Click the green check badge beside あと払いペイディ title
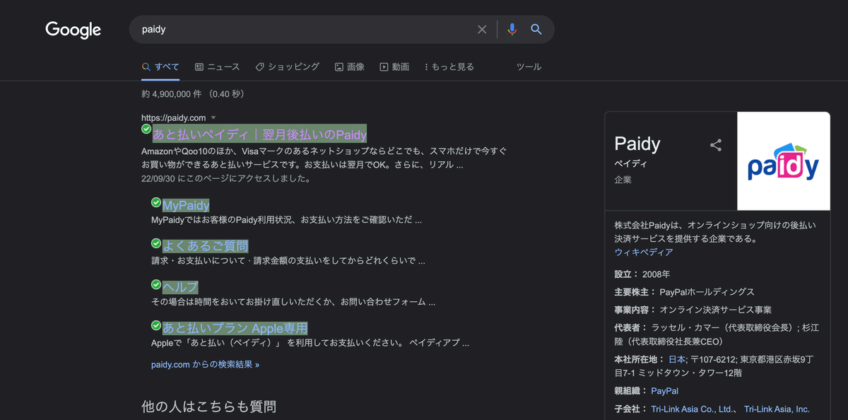The height and width of the screenshot is (420, 848). coord(146,129)
